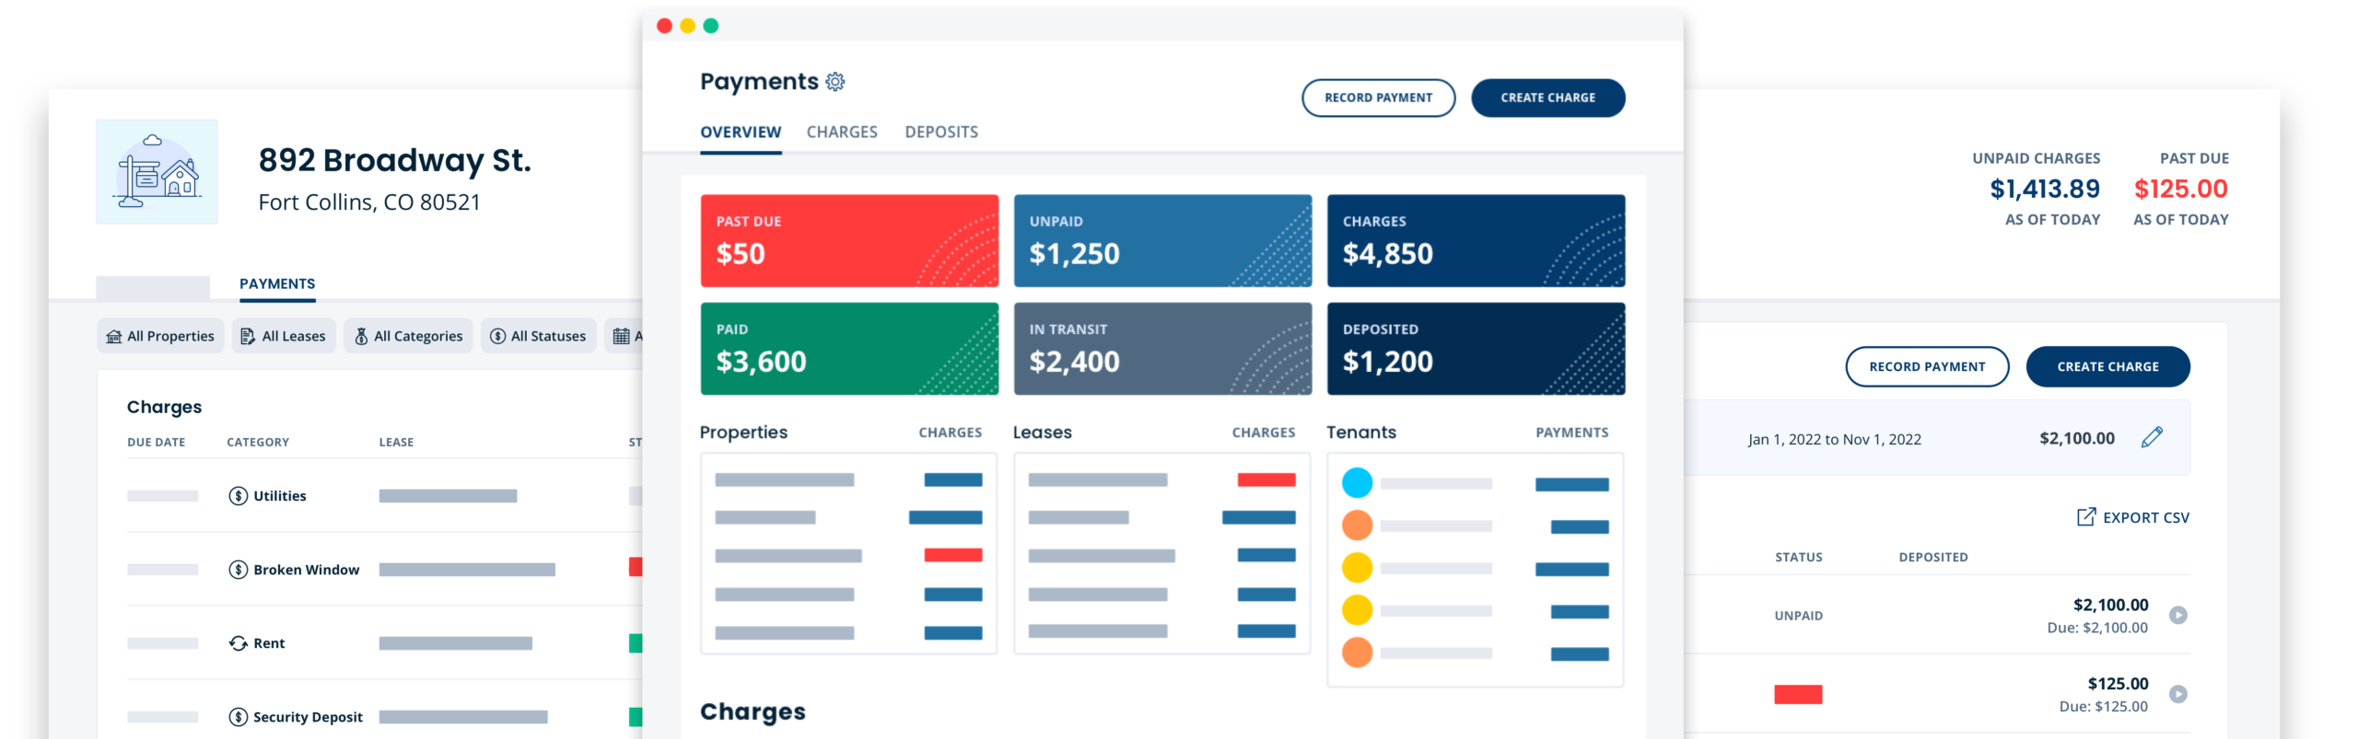The image size is (2358, 739).
Task: Click the $125.00 past due amount in header
Action: pos(2180,189)
